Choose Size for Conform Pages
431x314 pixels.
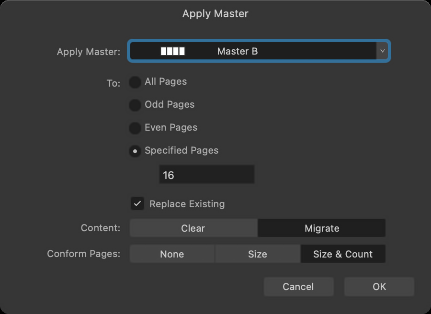[257, 254]
